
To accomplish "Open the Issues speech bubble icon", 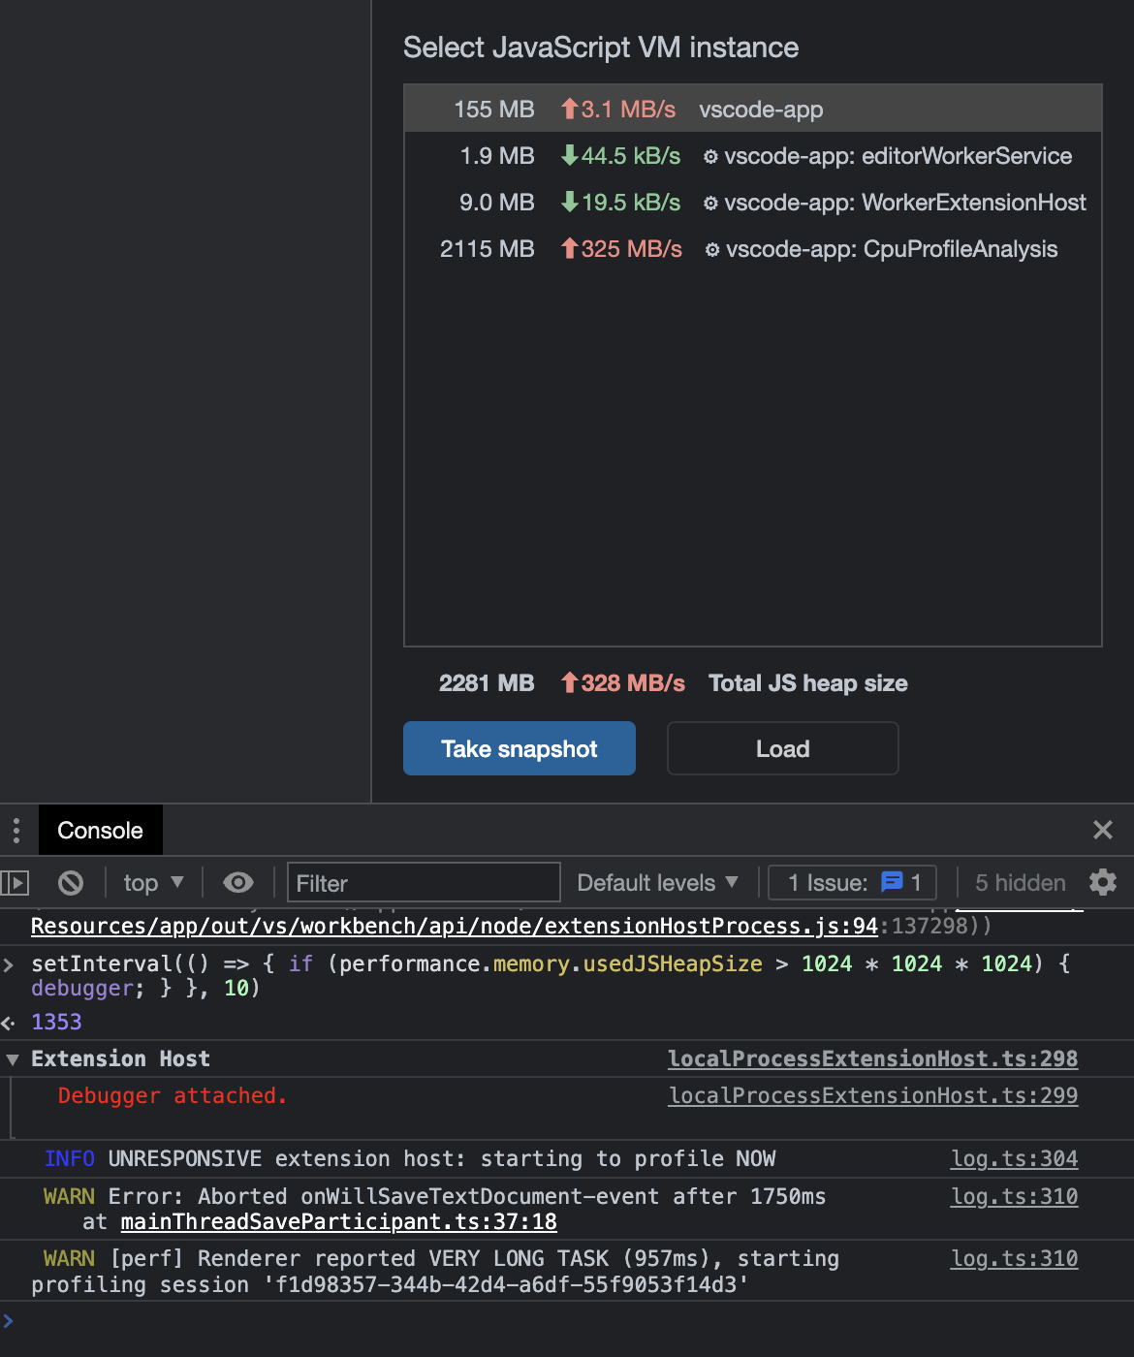I will [891, 882].
